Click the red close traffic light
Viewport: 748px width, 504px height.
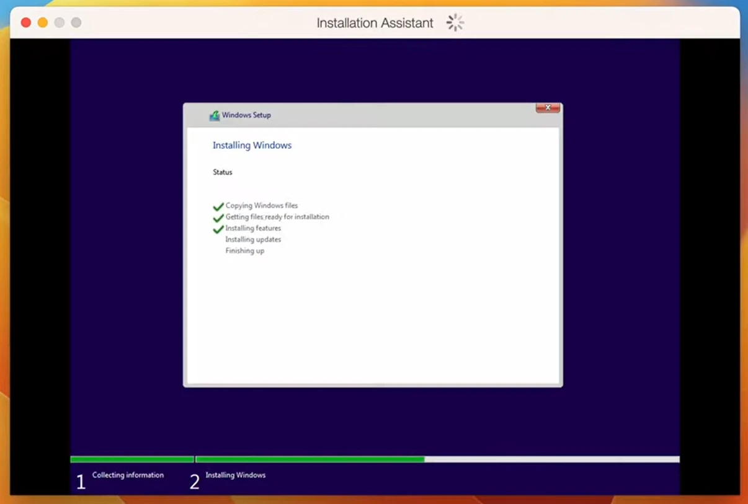click(25, 22)
